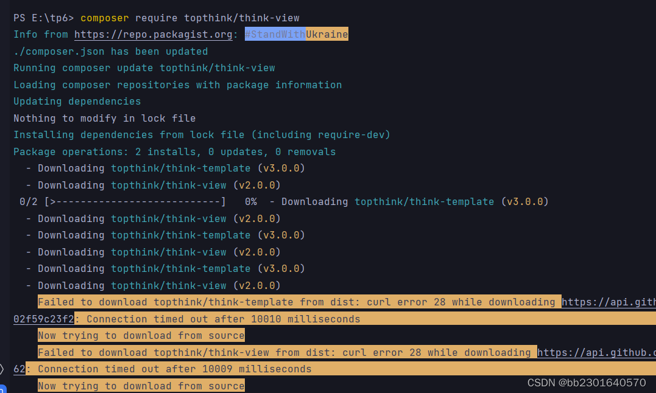Click 'Nothing to modify in lock file'
The image size is (656, 393).
click(x=105, y=118)
